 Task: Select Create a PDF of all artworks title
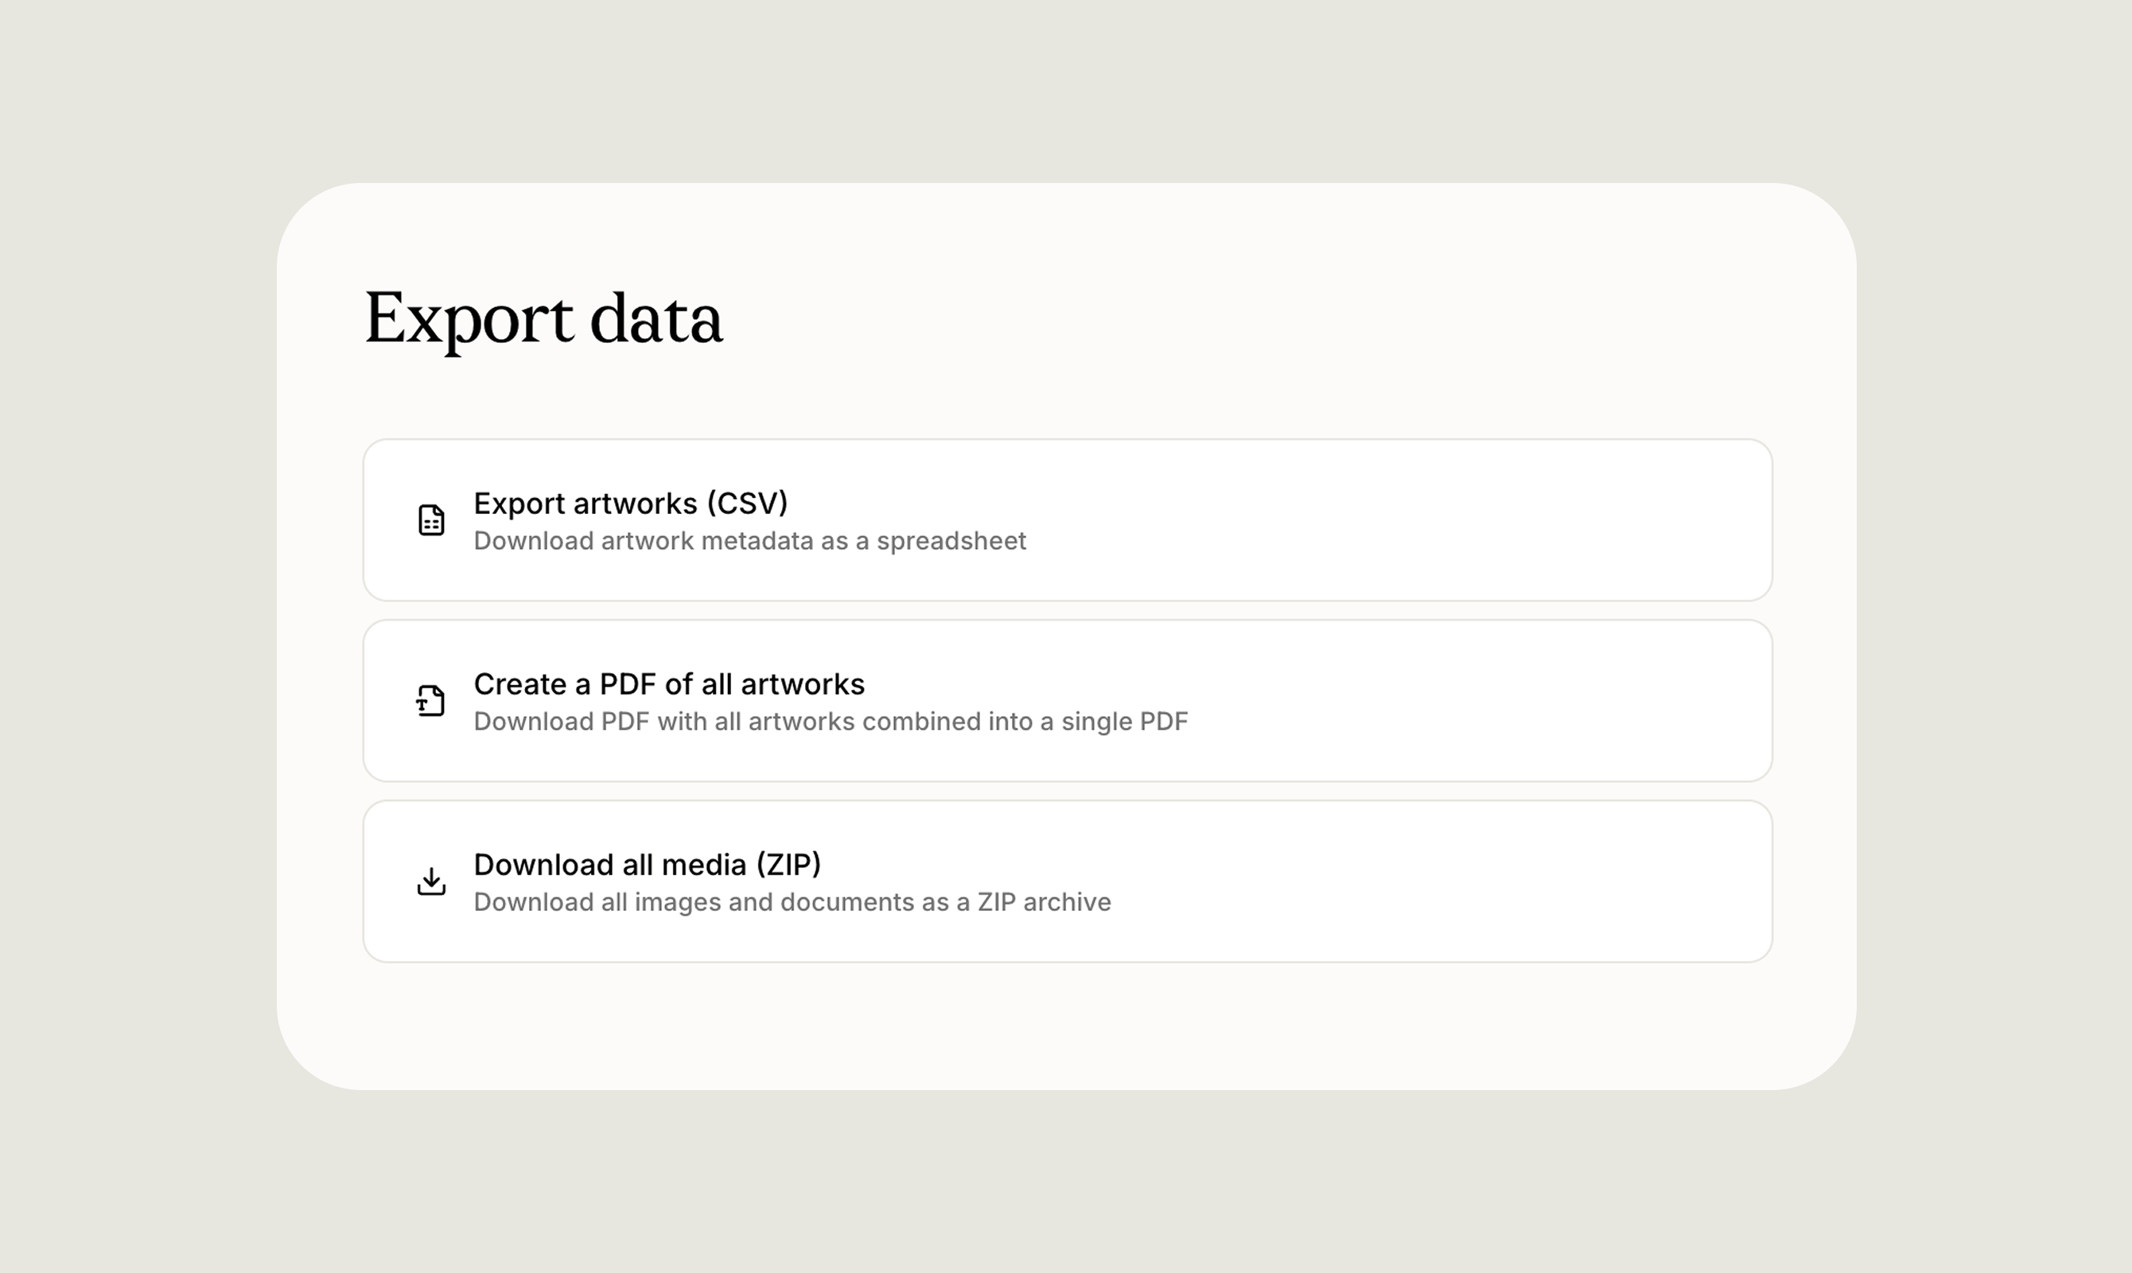669,683
